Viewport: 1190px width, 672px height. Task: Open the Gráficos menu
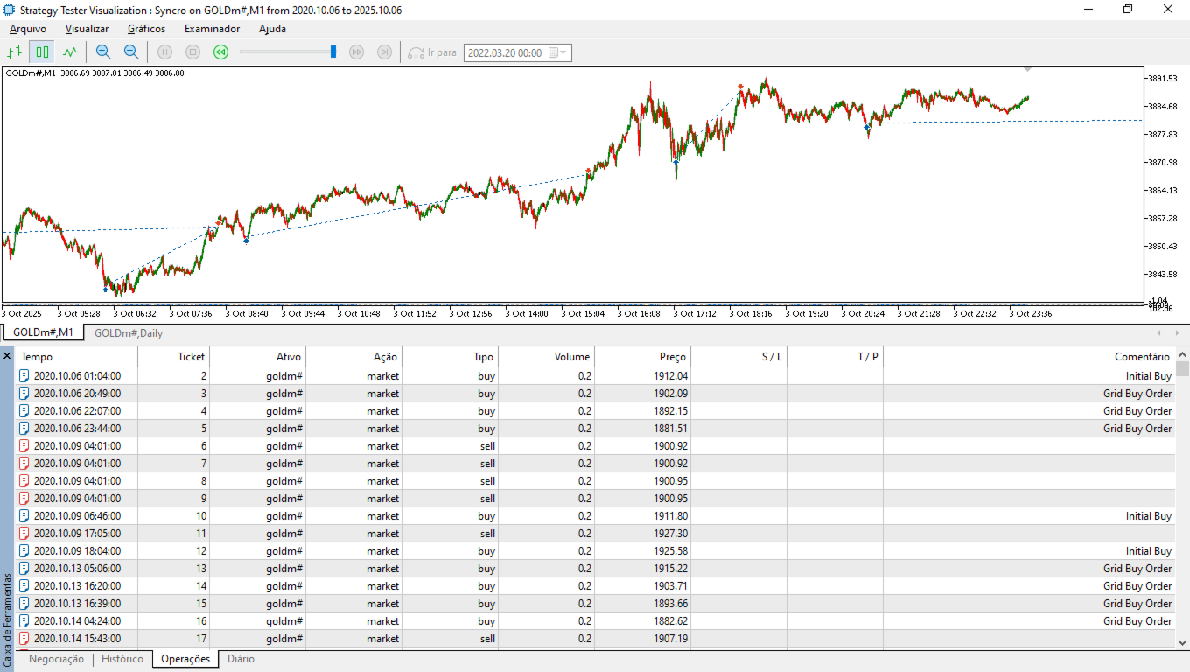tap(146, 29)
